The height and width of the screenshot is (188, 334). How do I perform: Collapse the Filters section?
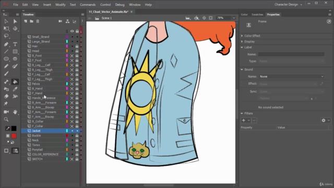[x=242, y=113]
